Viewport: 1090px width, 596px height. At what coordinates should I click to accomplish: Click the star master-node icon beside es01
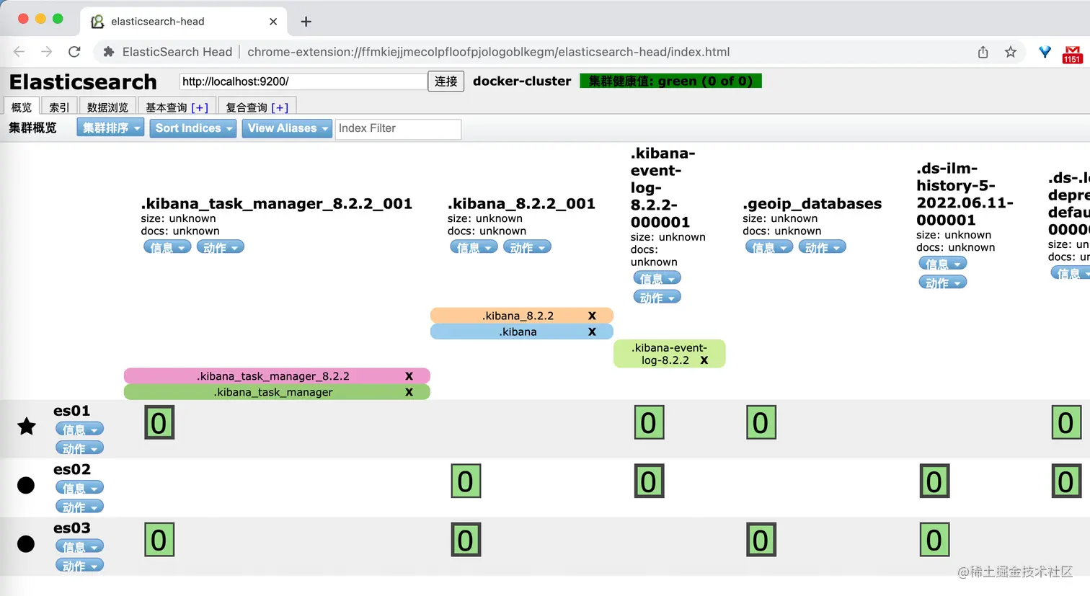[26, 427]
